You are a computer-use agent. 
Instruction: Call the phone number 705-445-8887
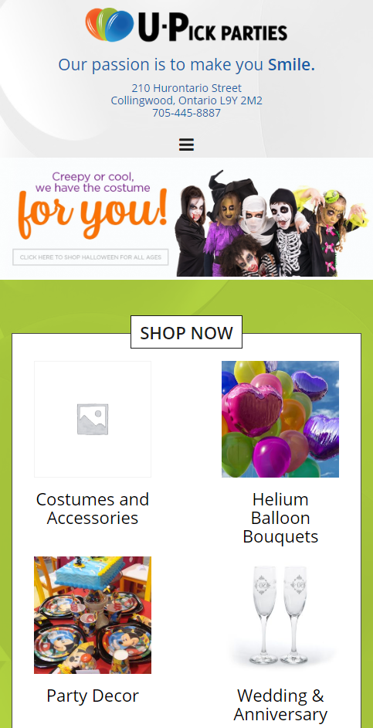click(x=187, y=113)
